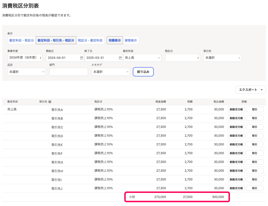Open the メモタグ dropdown
Screen dimensions: 268x206
click(x=110, y=72)
